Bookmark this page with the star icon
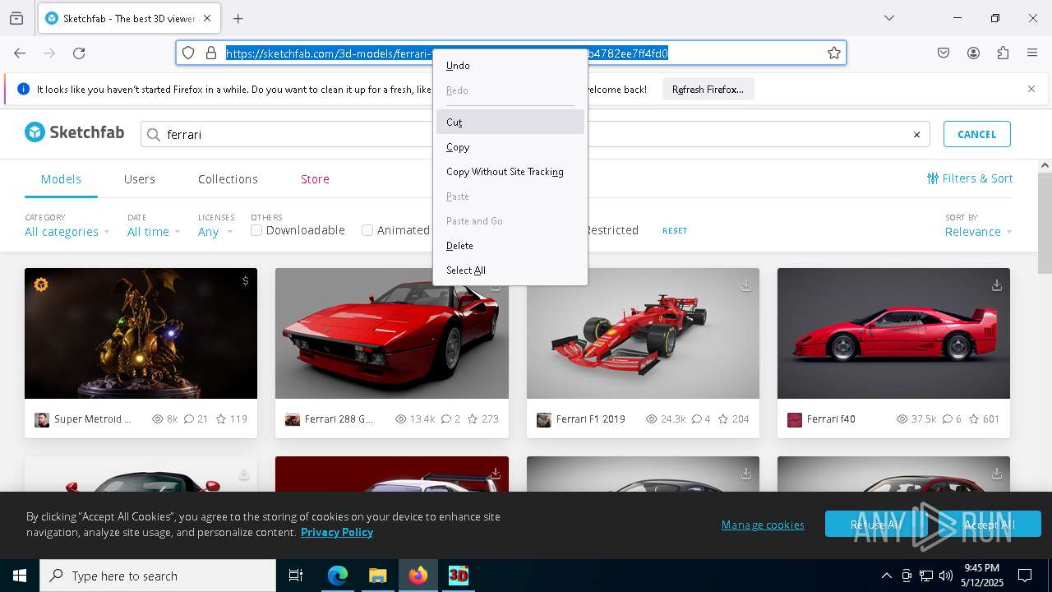 click(x=833, y=53)
